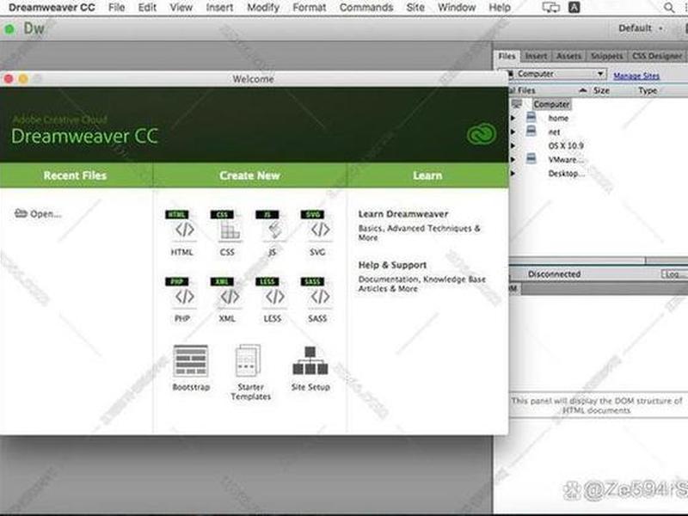Click the Log button
Viewport: 688px width, 516px height.
click(x=674, y=274)
